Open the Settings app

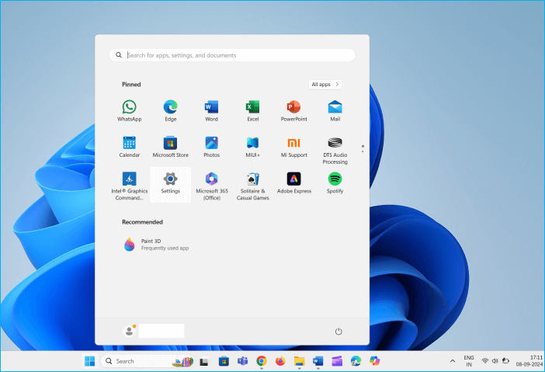[170, 182]
